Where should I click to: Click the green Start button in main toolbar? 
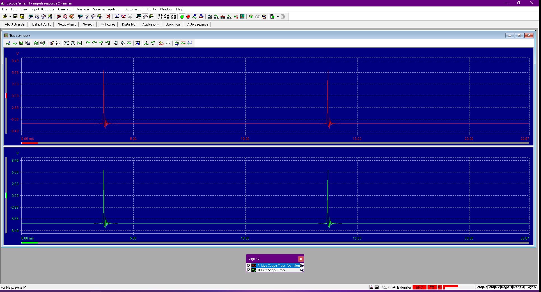[182, 17]
